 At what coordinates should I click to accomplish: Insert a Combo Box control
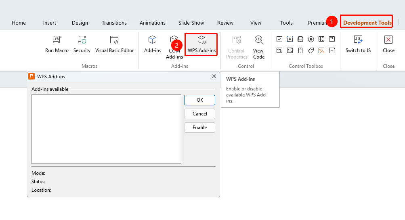(332, 39)
